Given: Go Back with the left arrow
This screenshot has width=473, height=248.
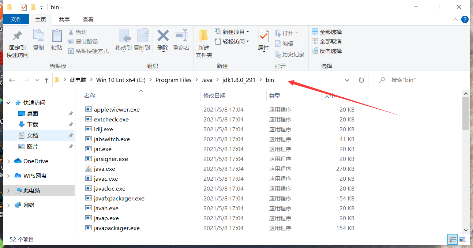Looking at the screenshot, I should pos(12,80).
